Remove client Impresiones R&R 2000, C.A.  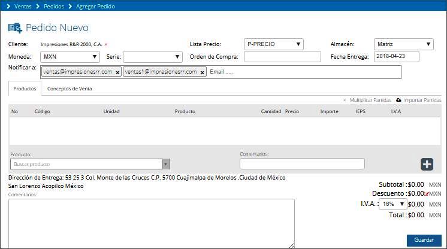point(106,44)
